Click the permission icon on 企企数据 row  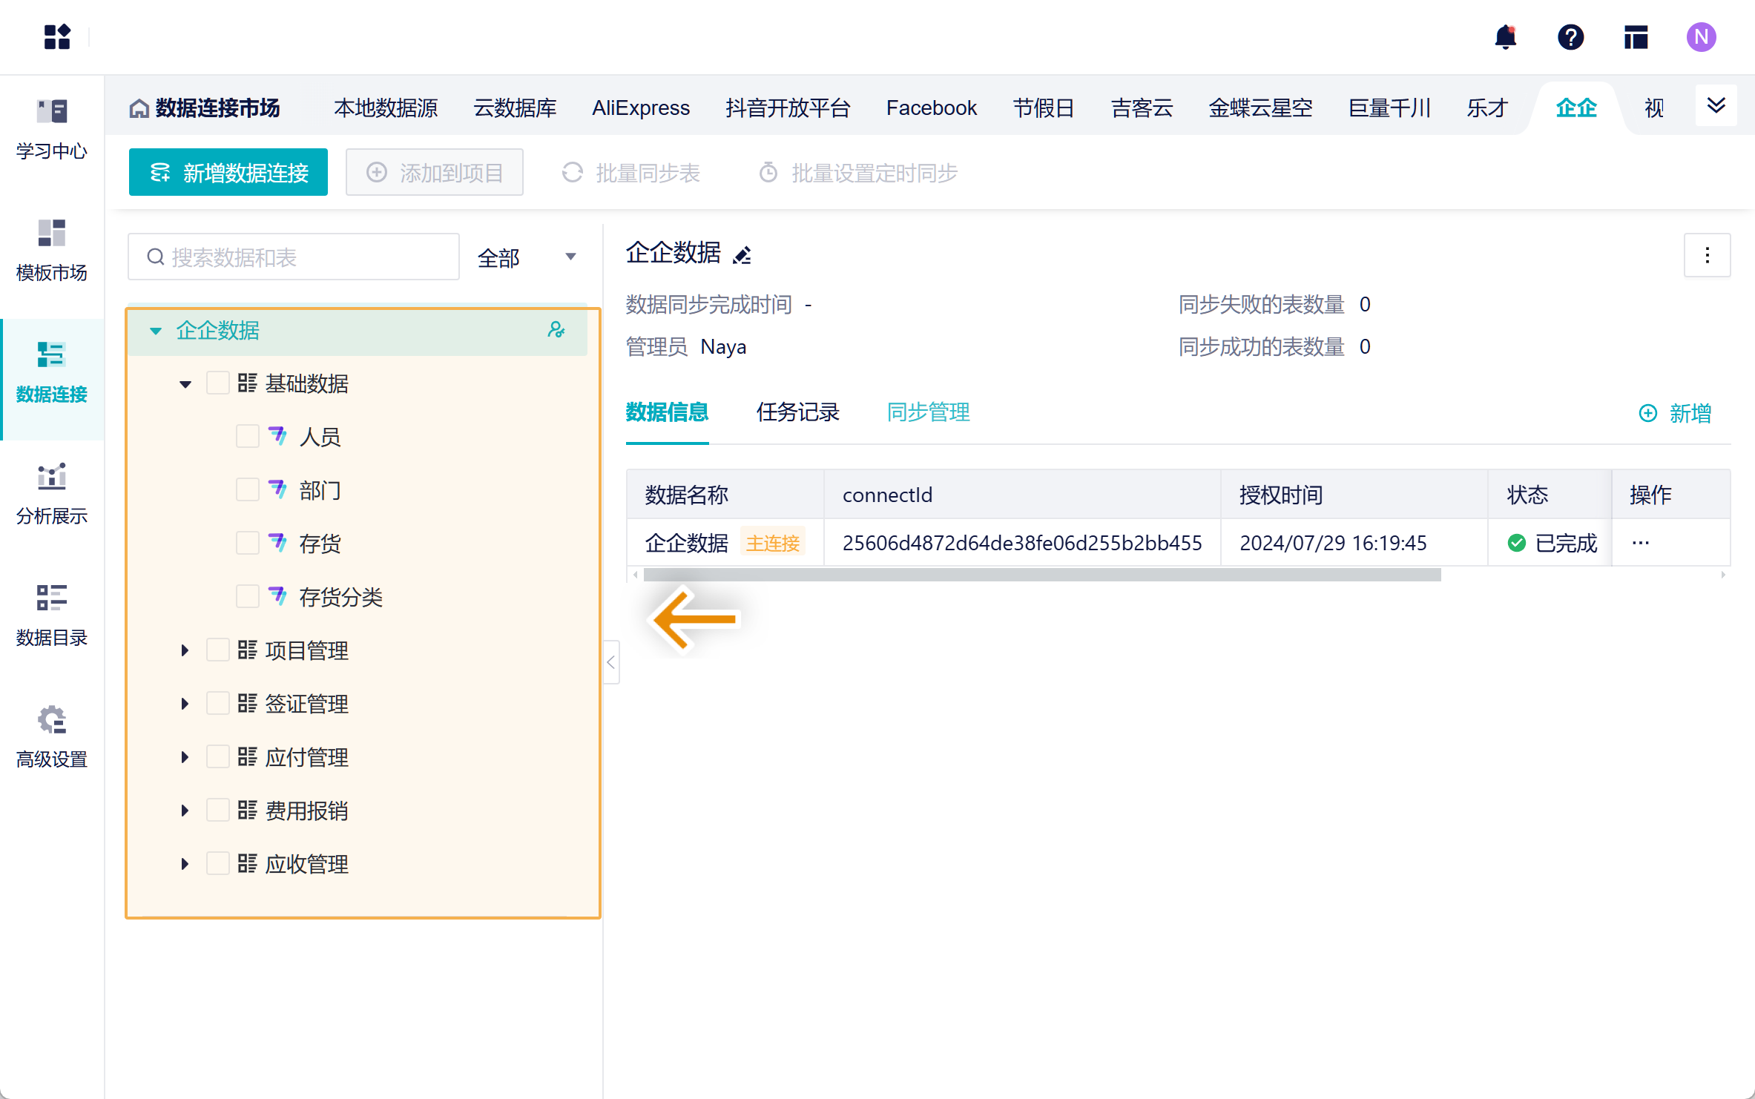(x=556, y=330)
